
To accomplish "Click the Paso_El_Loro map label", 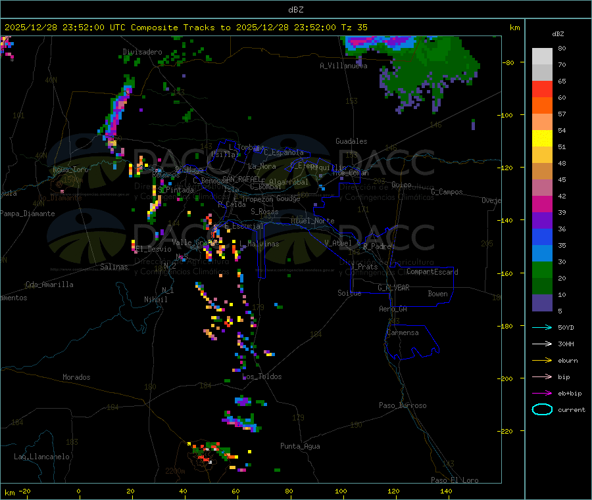I will [x=455, y=480].
